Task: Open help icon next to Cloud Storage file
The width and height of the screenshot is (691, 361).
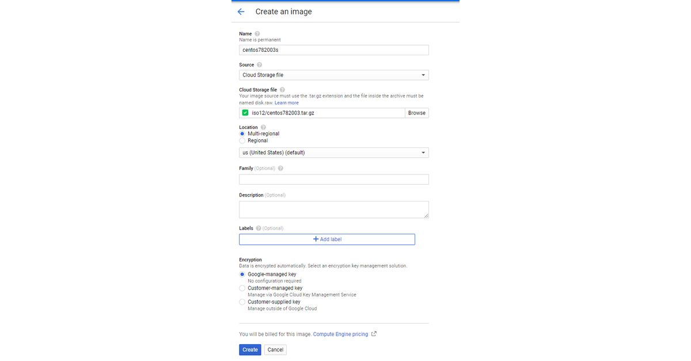Action: [x=282, y=90]
